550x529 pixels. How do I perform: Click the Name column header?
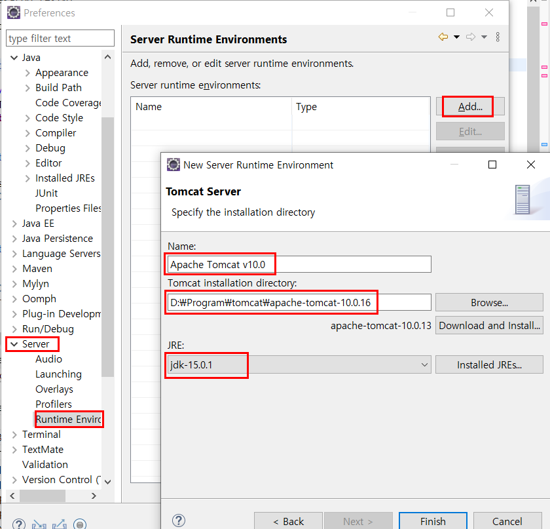[x=211, y=107]
